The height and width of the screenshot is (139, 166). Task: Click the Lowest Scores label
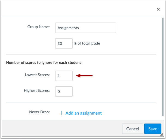point(37,75)
